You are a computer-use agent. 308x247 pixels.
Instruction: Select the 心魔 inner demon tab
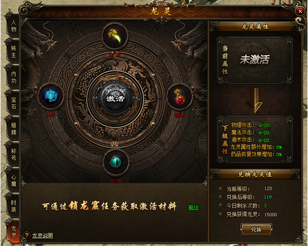13,181
